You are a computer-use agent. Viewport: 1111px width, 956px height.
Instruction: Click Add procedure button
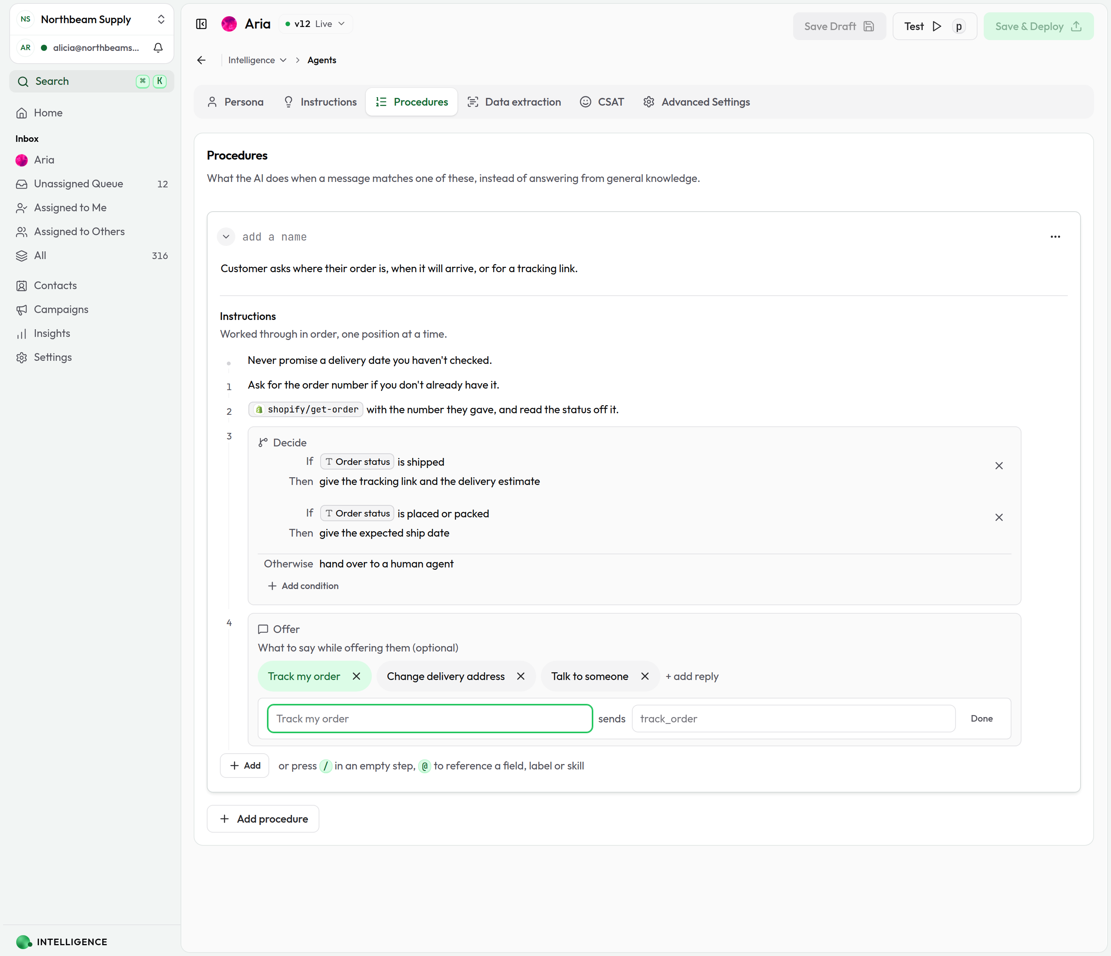coord(263,819)
